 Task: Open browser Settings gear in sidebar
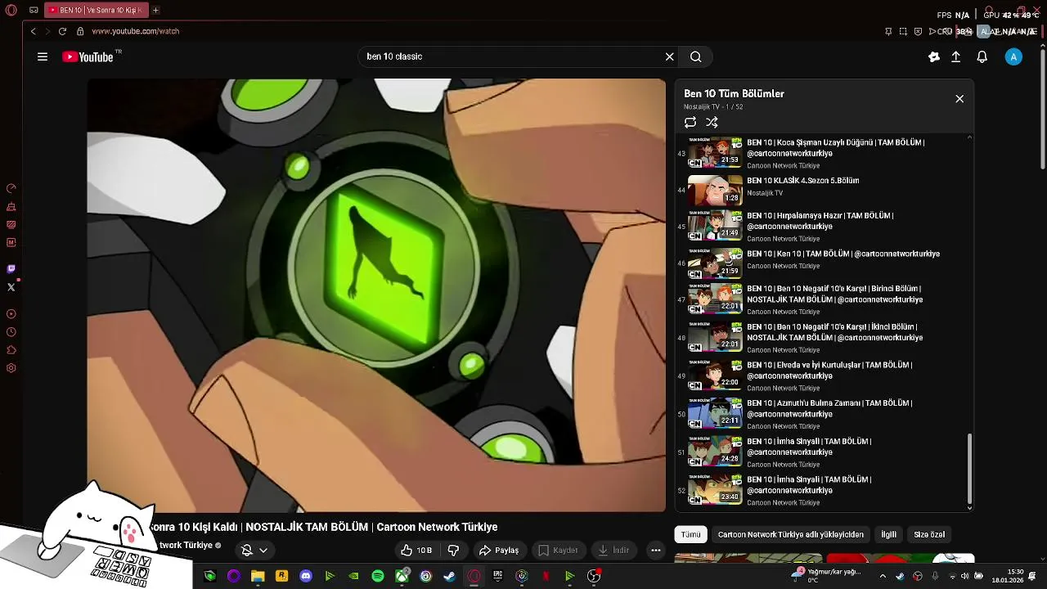pyautogui.click(x=11, y=368)
